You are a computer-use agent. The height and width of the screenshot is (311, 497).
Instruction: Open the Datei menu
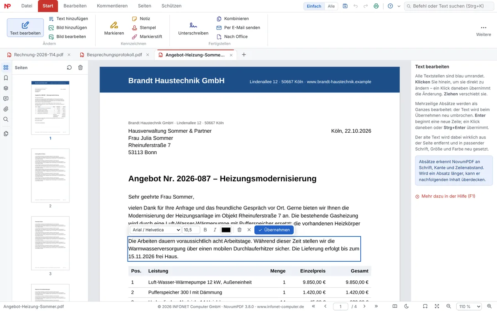pyautogui.click(x=27, y=6)
